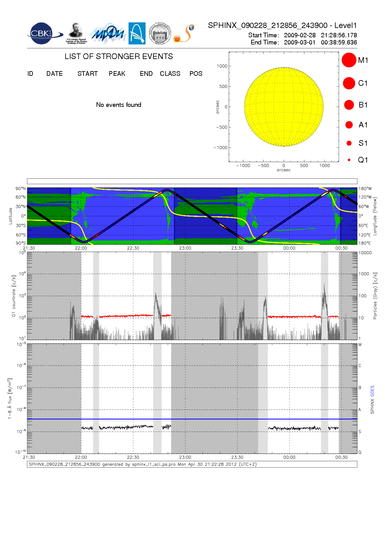Click the CBK PAN logo
Image resolution: width=385 pixels, height=545 pixels.
click(x=45, y=33)
